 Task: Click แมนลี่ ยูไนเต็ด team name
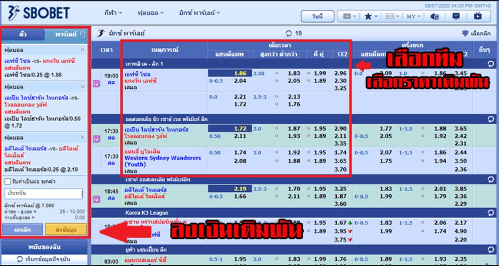click(x=142, y=151)
